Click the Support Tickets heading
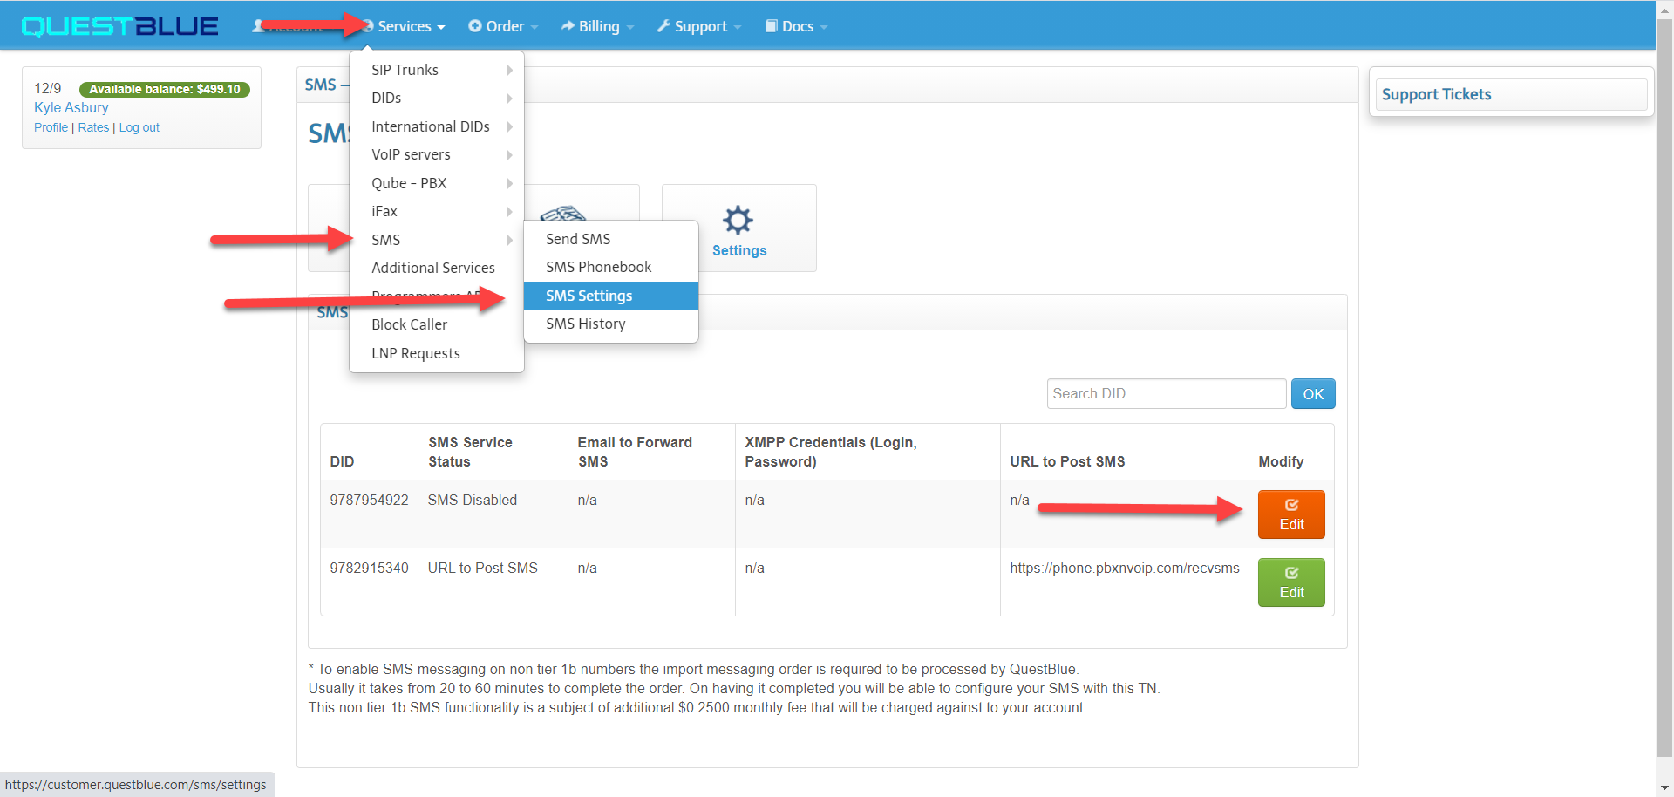 coord(1436,94)
